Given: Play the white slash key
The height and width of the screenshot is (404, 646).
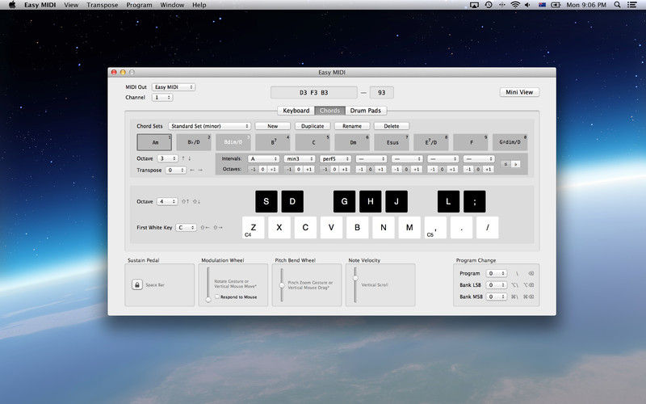Looking at the screenshot, I should [488, 228].
